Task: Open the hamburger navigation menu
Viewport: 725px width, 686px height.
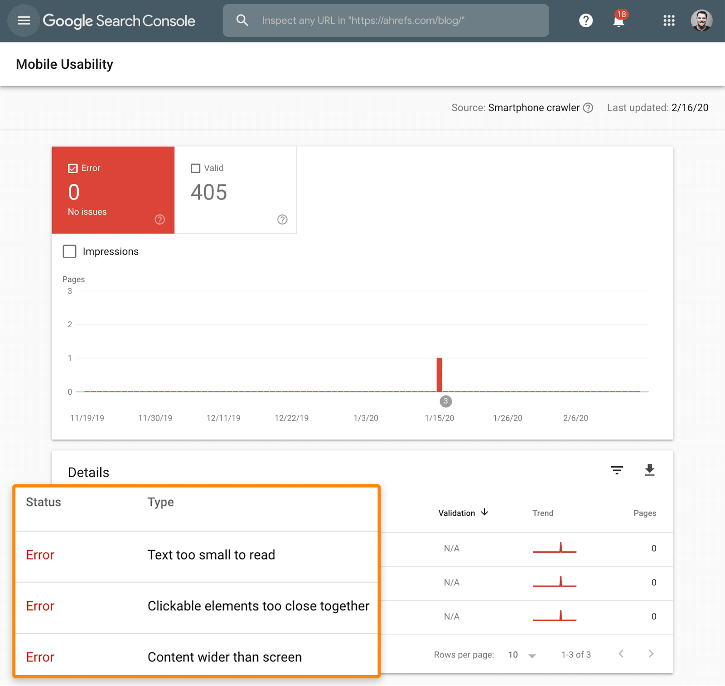Action: [24, 21]
